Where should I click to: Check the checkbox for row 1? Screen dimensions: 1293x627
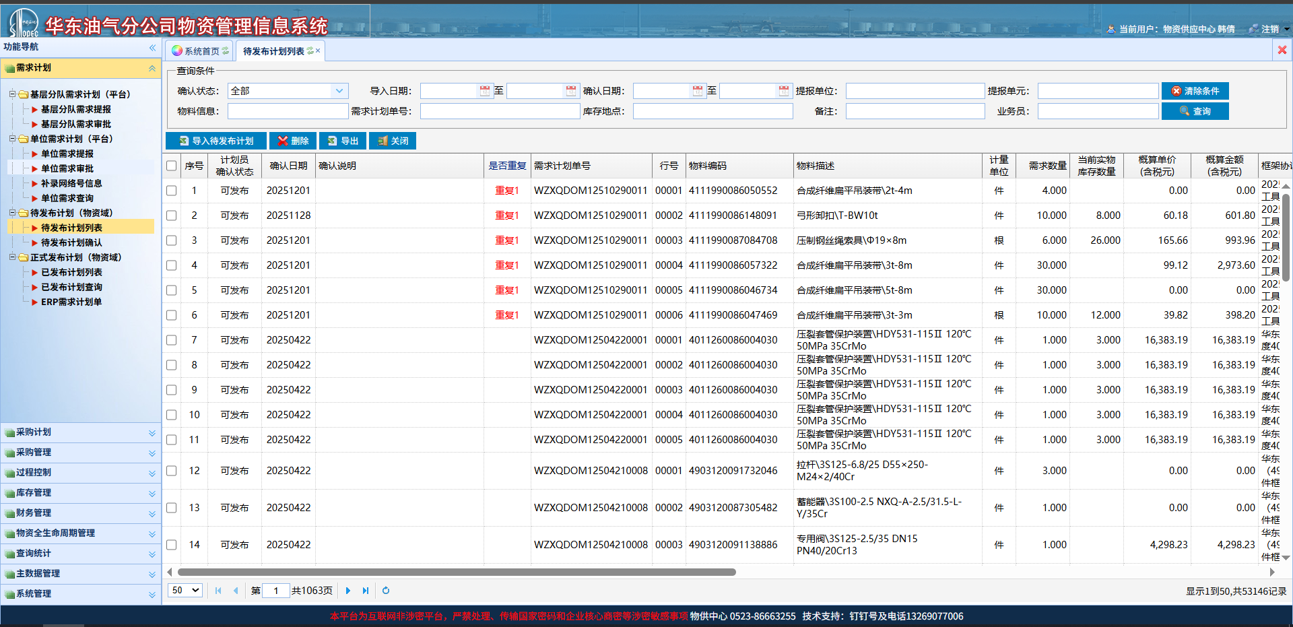pyautogui.click(x=172, y=191)
